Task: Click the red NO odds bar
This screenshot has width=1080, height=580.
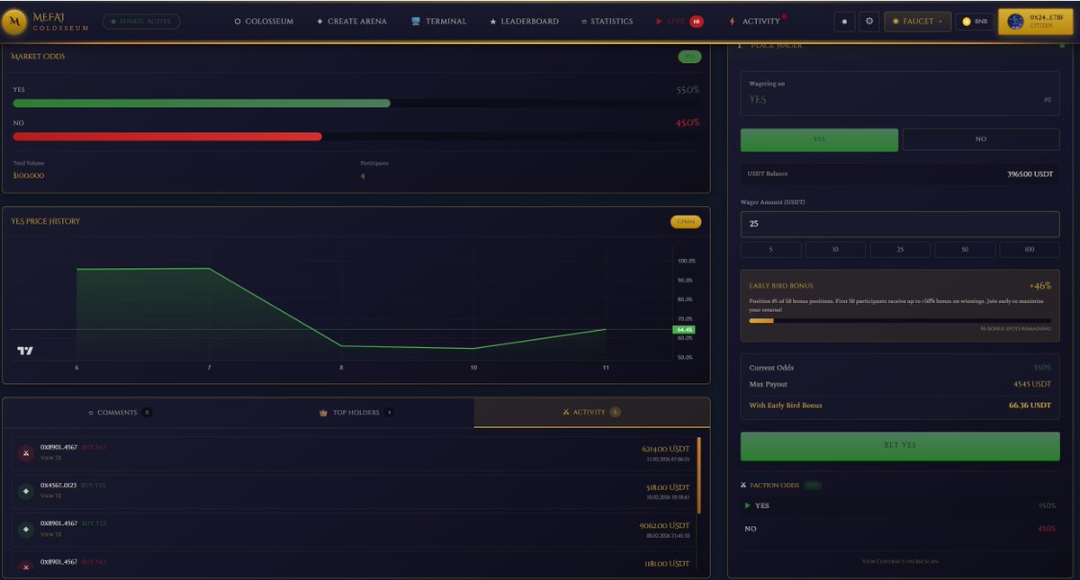Action: click(167, 137)
